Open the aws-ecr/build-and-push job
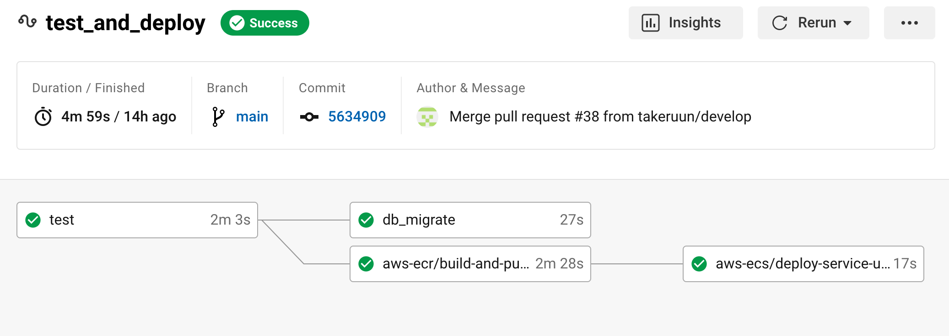The image size is (949, 336). click(470, 264)
